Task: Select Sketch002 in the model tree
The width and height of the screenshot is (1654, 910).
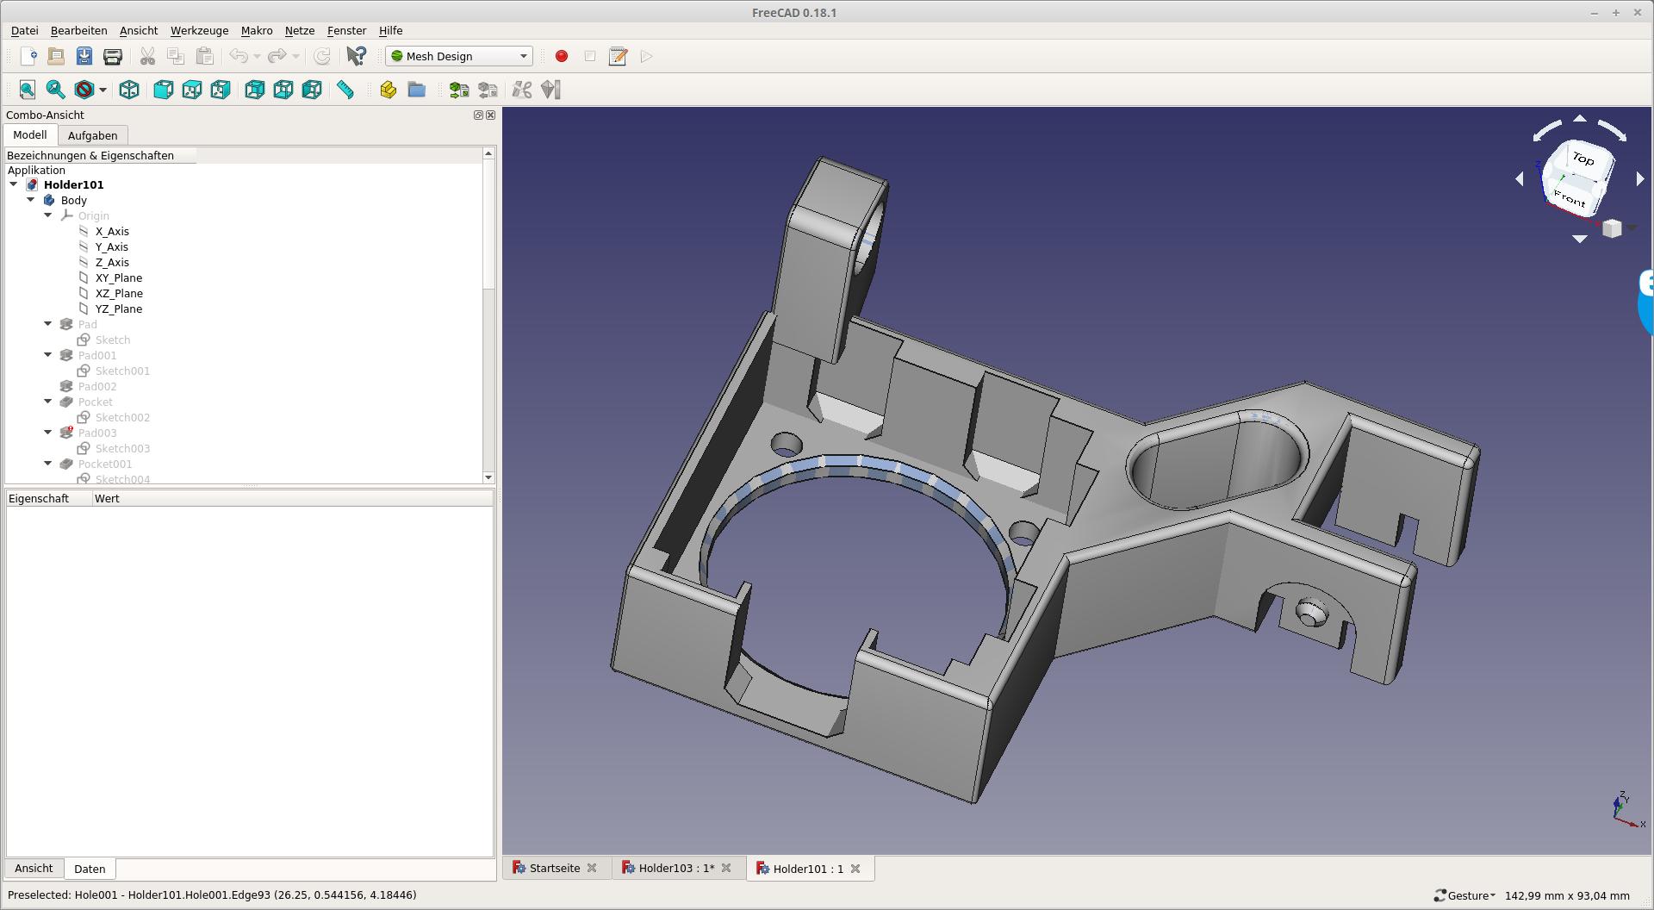Action: 122,417
